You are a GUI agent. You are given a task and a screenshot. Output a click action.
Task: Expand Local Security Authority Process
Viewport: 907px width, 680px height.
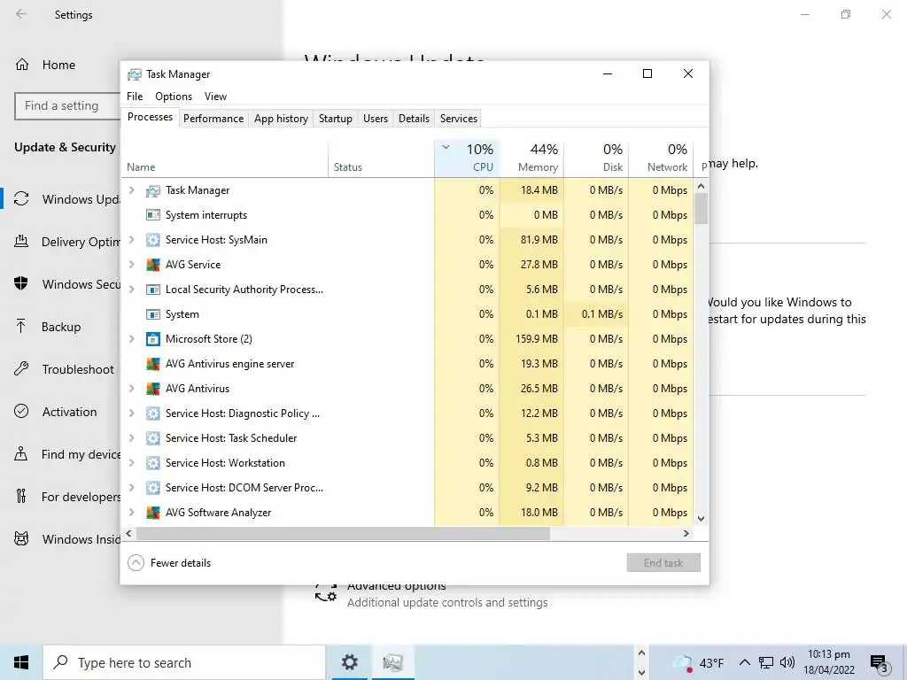132,290
